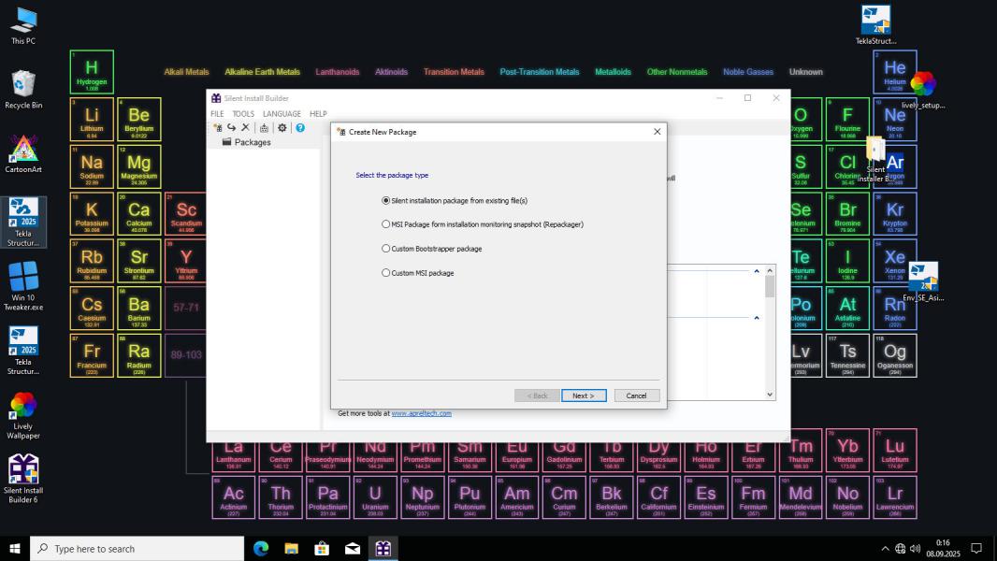997x561 pixels.
Task: Open settings via the gear icon
Action: pyautogui.click(x=282, y=128)
